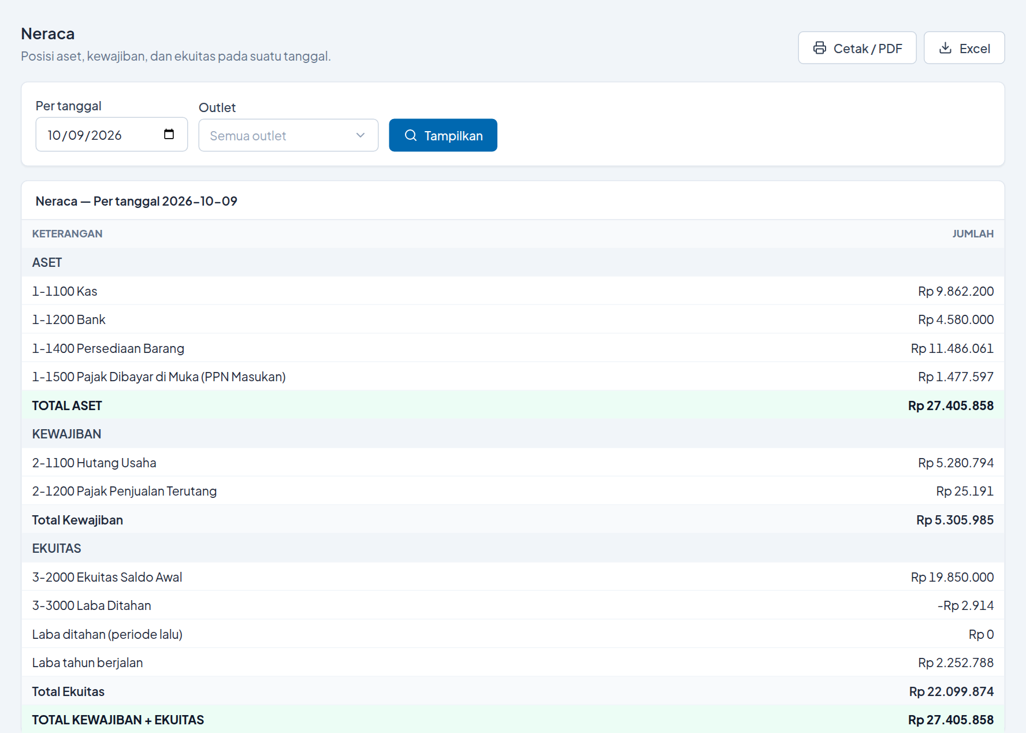Click the amount Rp 5.305.985
The height and width of the screenshot is (733, 1026).
tap(955, 520)
